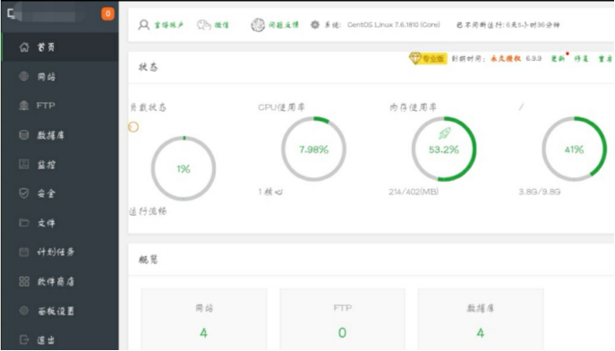Click the disk usage 41% gauge
615x351 pixels.
point(574,149)
